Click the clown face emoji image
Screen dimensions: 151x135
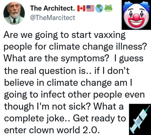pos(136,15)
